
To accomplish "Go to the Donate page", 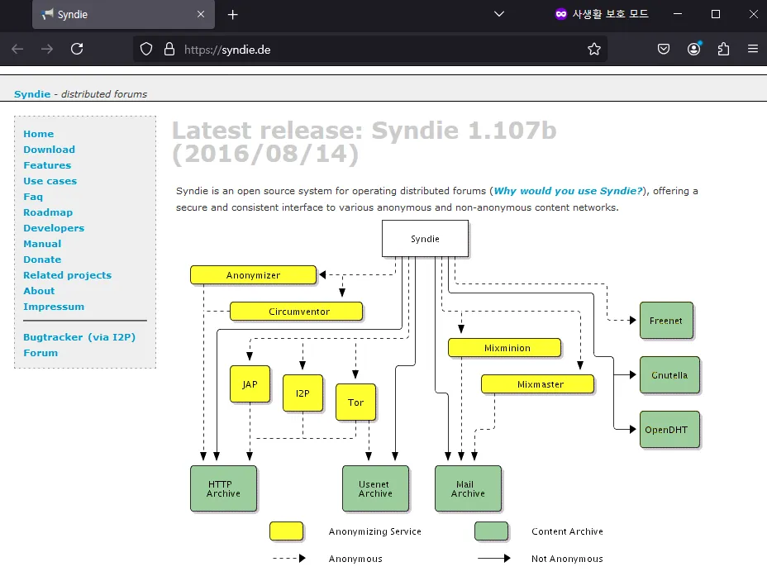I will pyautogui.click(x=42, y=260).
